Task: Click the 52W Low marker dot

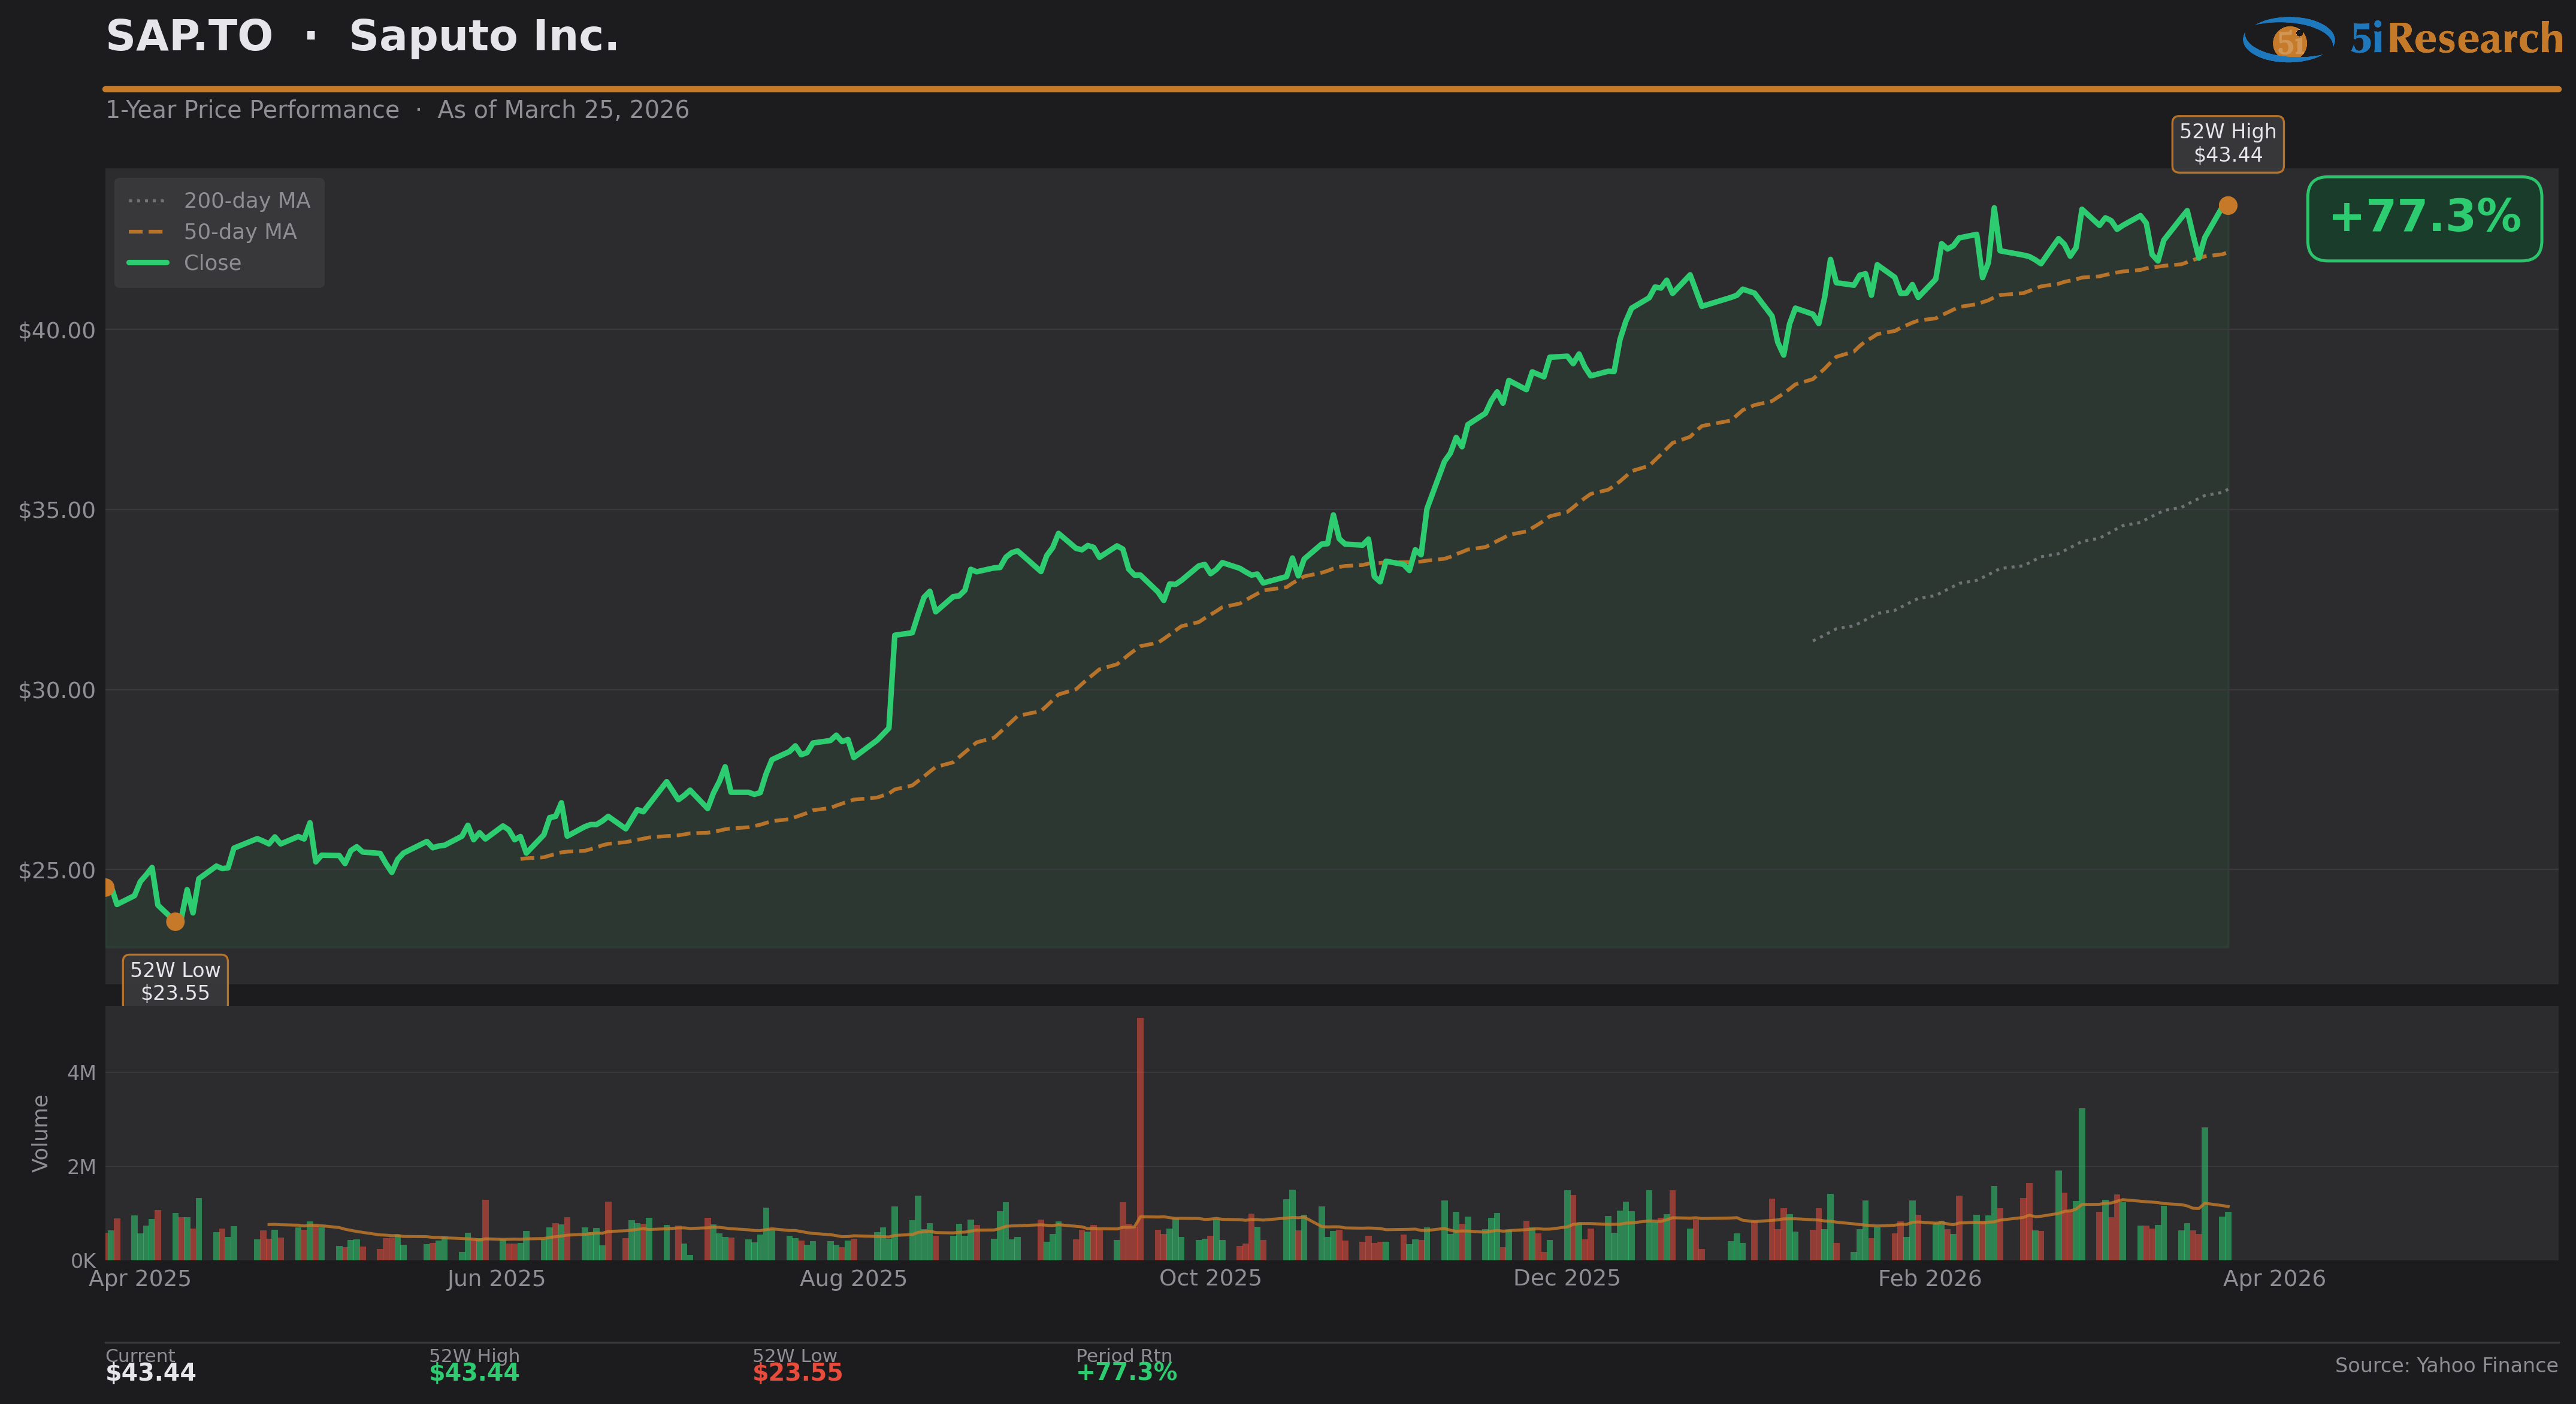Action: tap(175, 921)
